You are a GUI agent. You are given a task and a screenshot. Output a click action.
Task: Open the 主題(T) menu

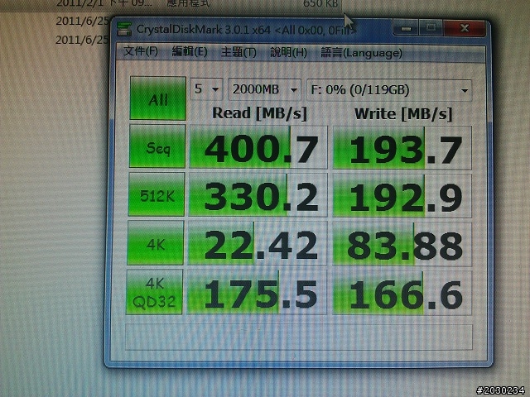[238, 52]
